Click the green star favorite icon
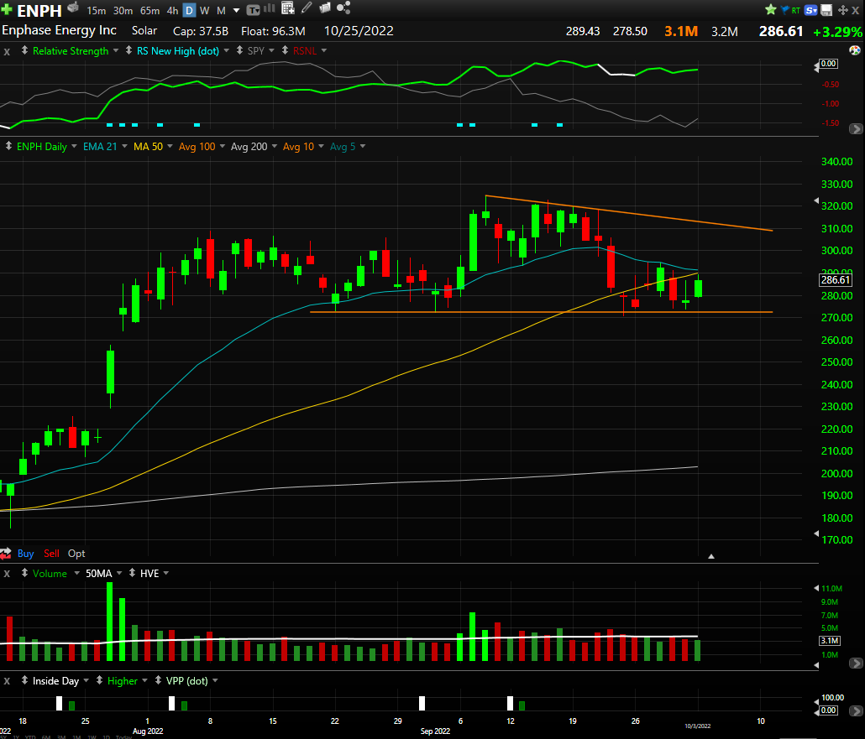The height and width of the screenshot is (739, 865). click(771, 9)
